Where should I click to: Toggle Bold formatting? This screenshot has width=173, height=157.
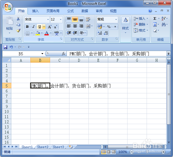(x=27, y=27)
